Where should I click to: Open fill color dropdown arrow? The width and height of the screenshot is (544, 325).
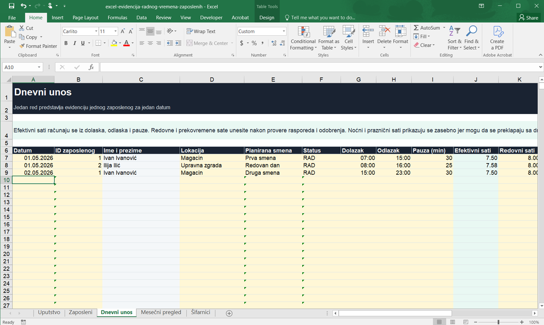pyautogui.click(x=120, y=43)
